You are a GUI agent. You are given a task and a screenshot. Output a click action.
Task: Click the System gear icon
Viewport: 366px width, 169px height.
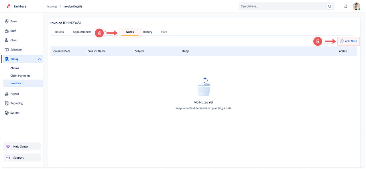pyautogui.click(x=7, y=113)
